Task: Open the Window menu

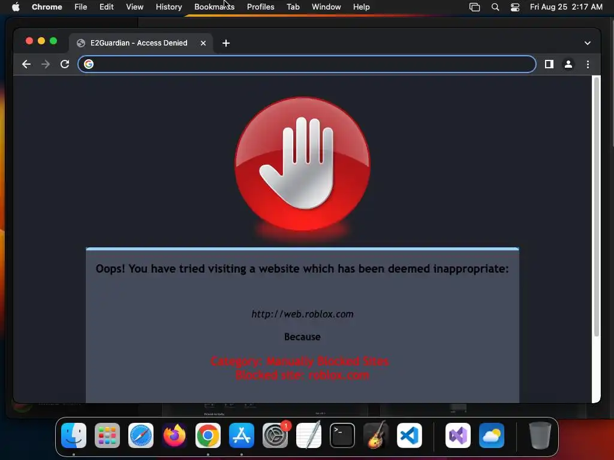Action: coord(326,7)
